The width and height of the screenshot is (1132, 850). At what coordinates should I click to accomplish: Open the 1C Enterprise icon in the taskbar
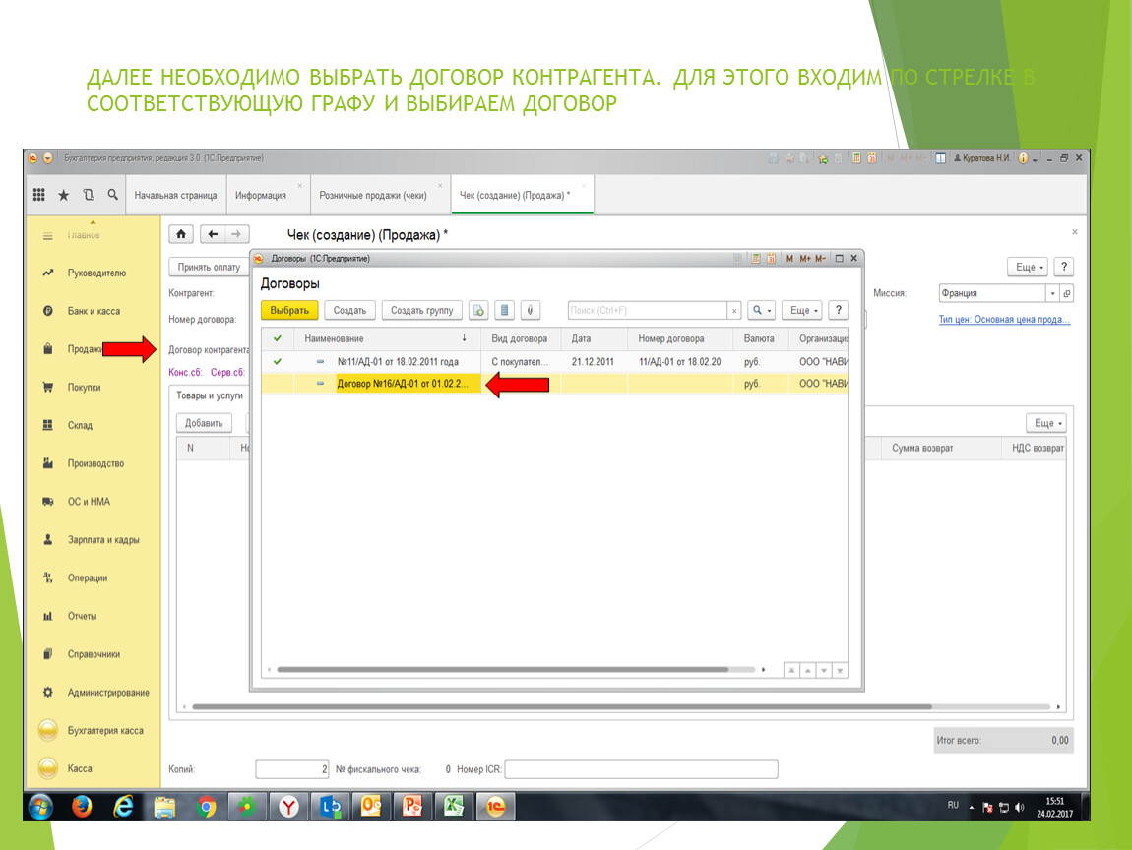495,807
